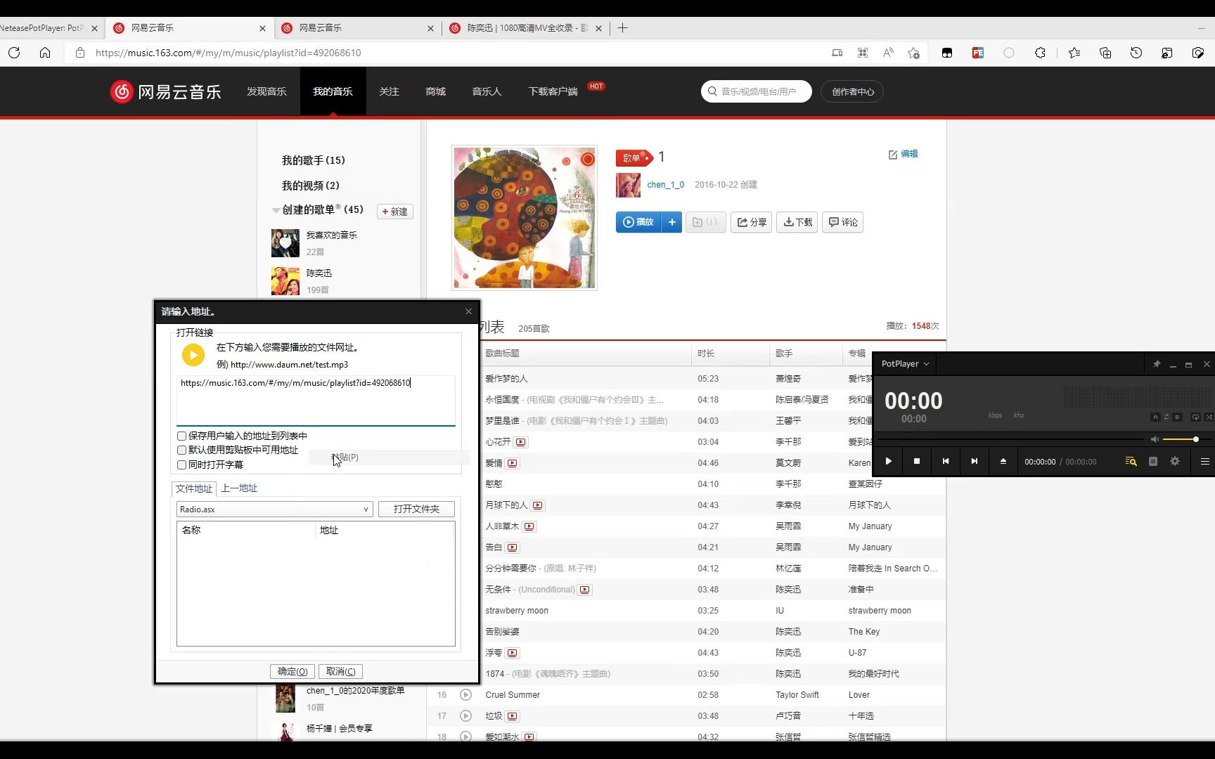Open 发现音乐 navigation tab

point(266,91)
